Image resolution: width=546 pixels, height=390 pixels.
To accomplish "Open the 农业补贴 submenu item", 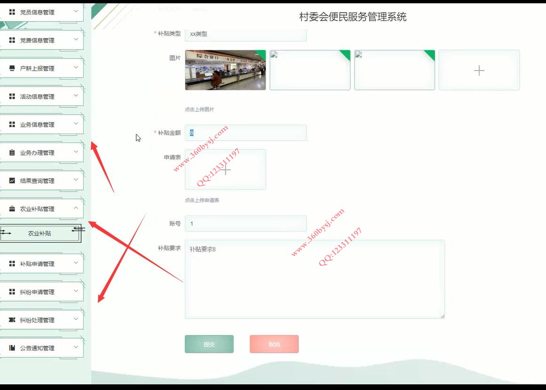I will [40, 233].
